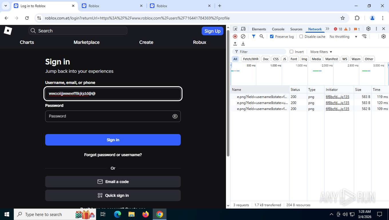Viewport: 389px width, 220px height.
Task: Open the Robux nav item
Action: (x=200, y=42)
